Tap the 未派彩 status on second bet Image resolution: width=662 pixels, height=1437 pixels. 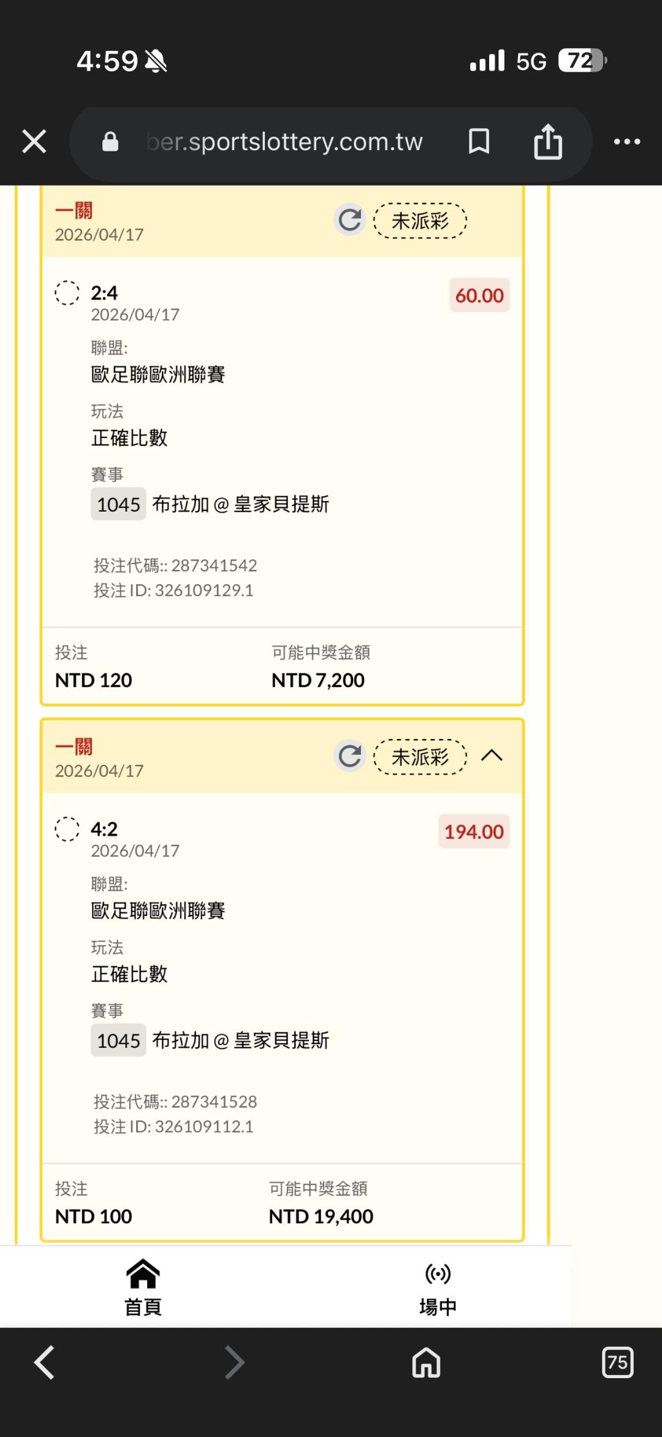(x=420, y=757)
